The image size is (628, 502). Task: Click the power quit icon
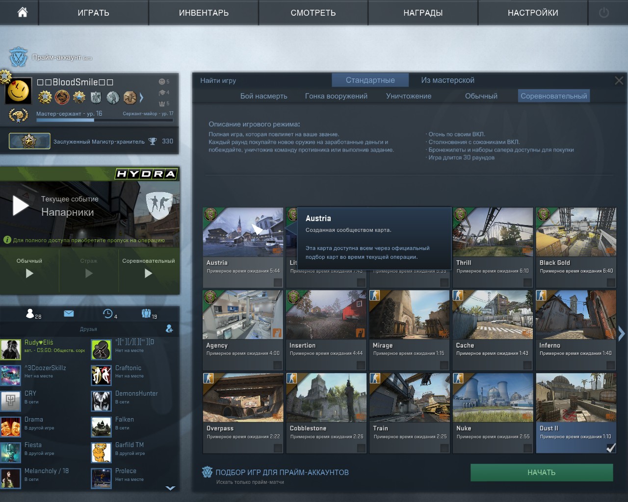[x=604, y=13]
